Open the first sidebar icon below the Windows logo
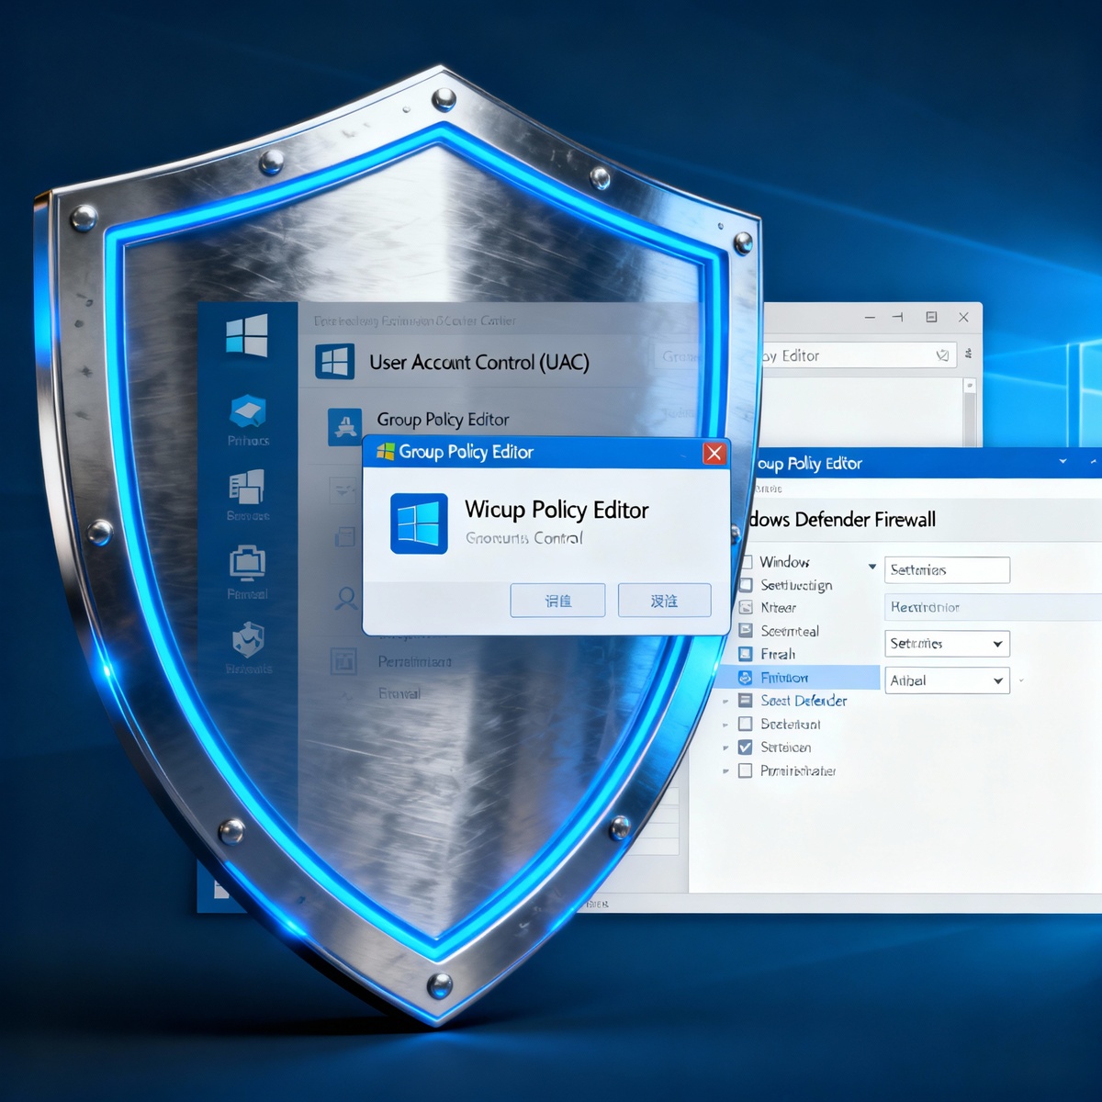 pyautogui.click(x=248, y=412)
